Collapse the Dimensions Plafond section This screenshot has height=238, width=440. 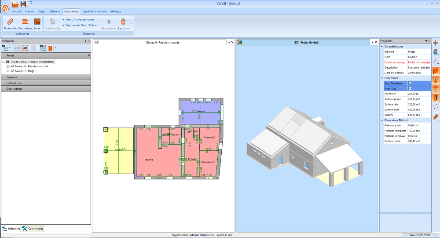(381, 120)
